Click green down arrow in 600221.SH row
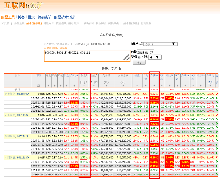Image resolution: width=220 pixels, height=179 pixels. (x=217, y=136)
